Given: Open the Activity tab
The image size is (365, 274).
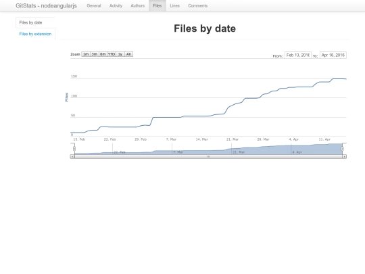Looking at the screenshot, I should tap(116, 5).
